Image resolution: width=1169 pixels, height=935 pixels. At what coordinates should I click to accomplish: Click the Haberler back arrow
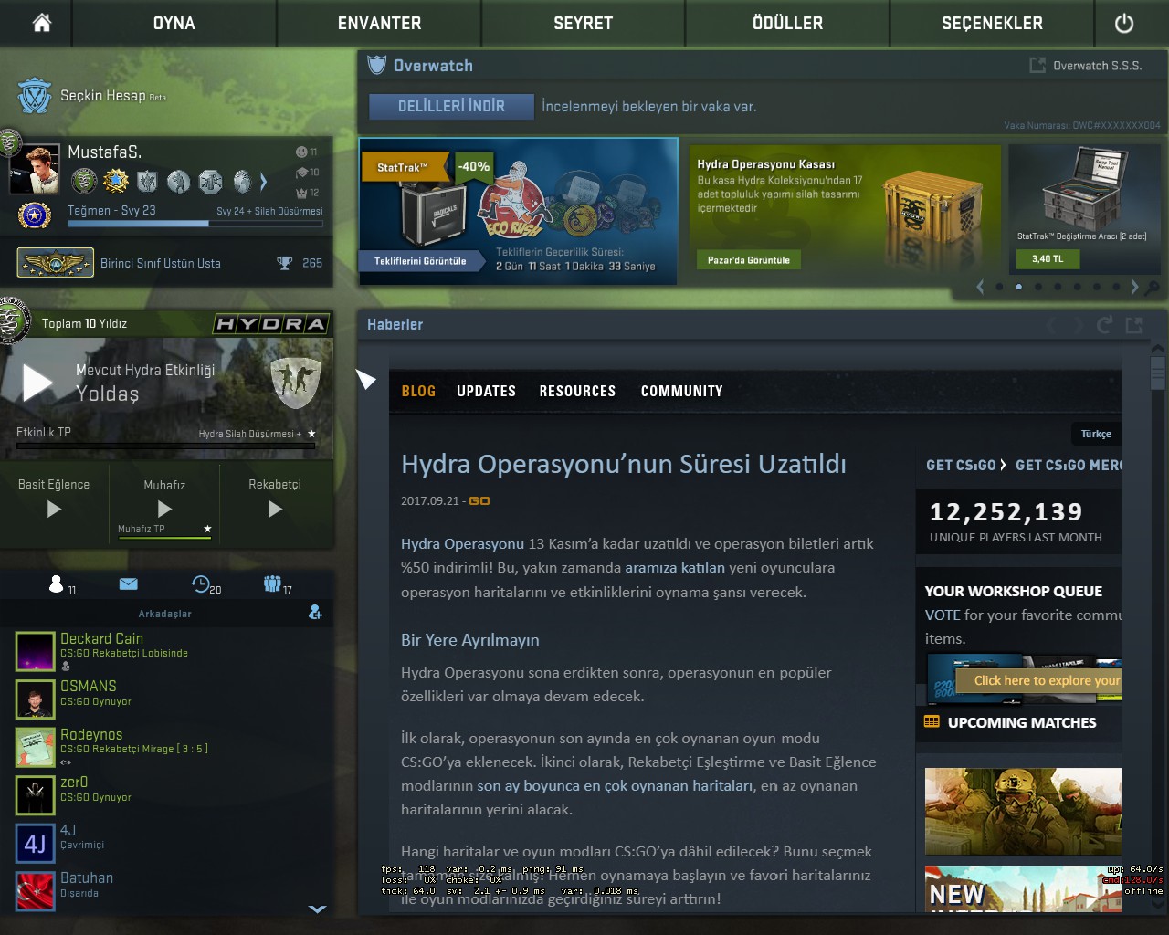pos(1050,325)
